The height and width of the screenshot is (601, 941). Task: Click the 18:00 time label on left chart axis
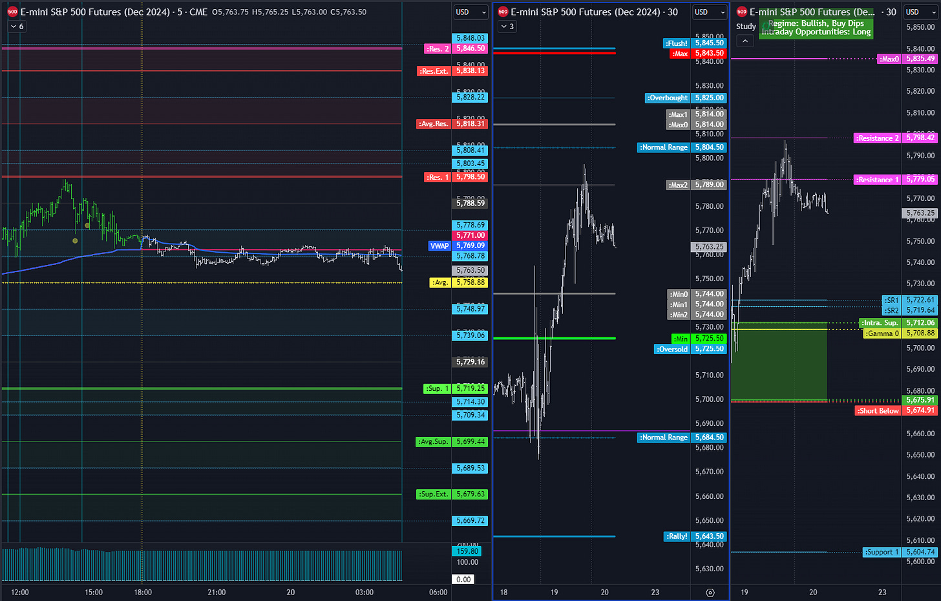tap(143, 593)
